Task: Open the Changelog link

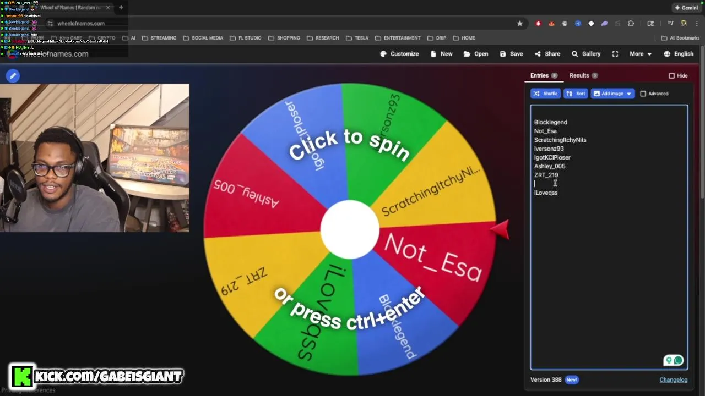Action: coord(673,380)
